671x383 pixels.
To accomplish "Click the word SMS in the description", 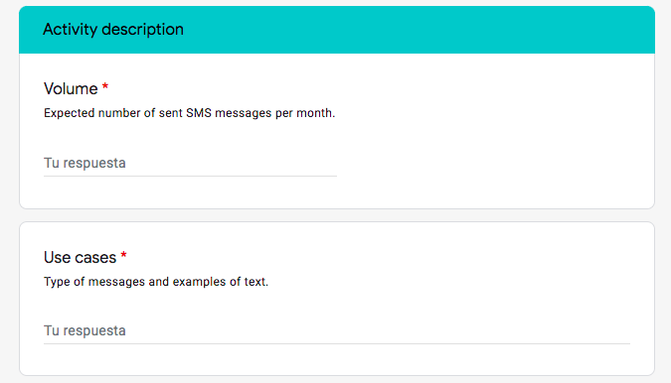I will tap(199, 113).
